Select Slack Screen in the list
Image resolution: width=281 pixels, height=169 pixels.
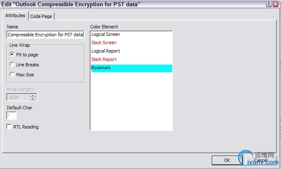coord(104,43)
